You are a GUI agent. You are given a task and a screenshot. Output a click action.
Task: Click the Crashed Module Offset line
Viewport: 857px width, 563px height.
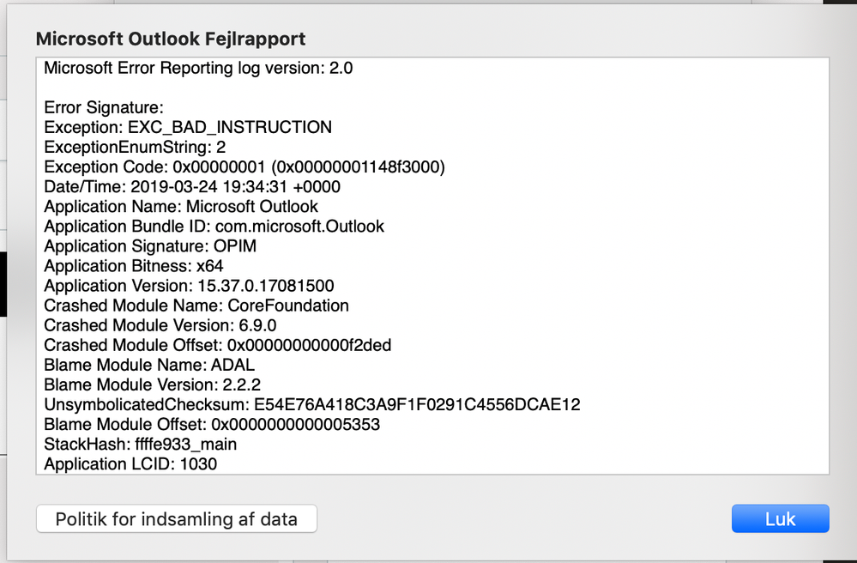pyautogui.click(x=219, y=345)
